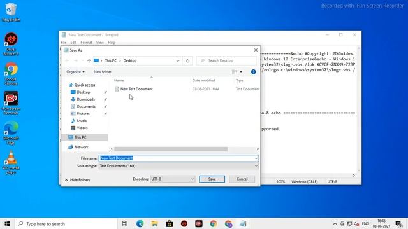The image size is (408, 229).
Task: Go back in Save As dialog
Action: pyautogui.click(x=67, y=61)
